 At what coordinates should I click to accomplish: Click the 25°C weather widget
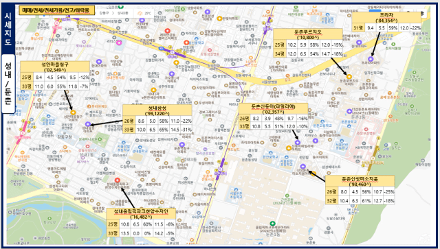tap(144, 13)
